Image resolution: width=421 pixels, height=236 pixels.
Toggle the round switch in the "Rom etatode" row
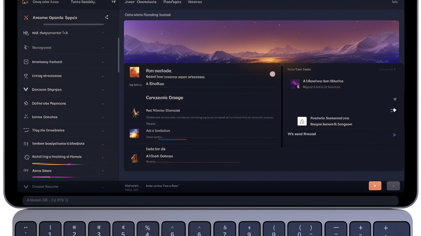point(272,74)
